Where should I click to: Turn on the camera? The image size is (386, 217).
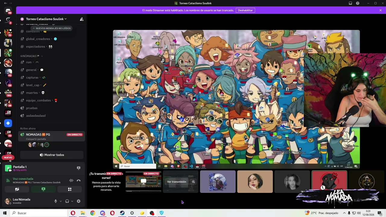coord(17,189)
